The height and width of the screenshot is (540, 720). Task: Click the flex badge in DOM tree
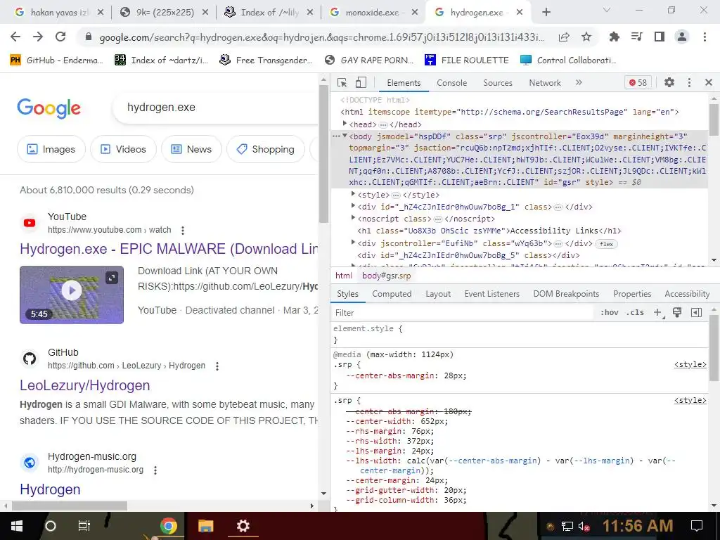[606, 244]
